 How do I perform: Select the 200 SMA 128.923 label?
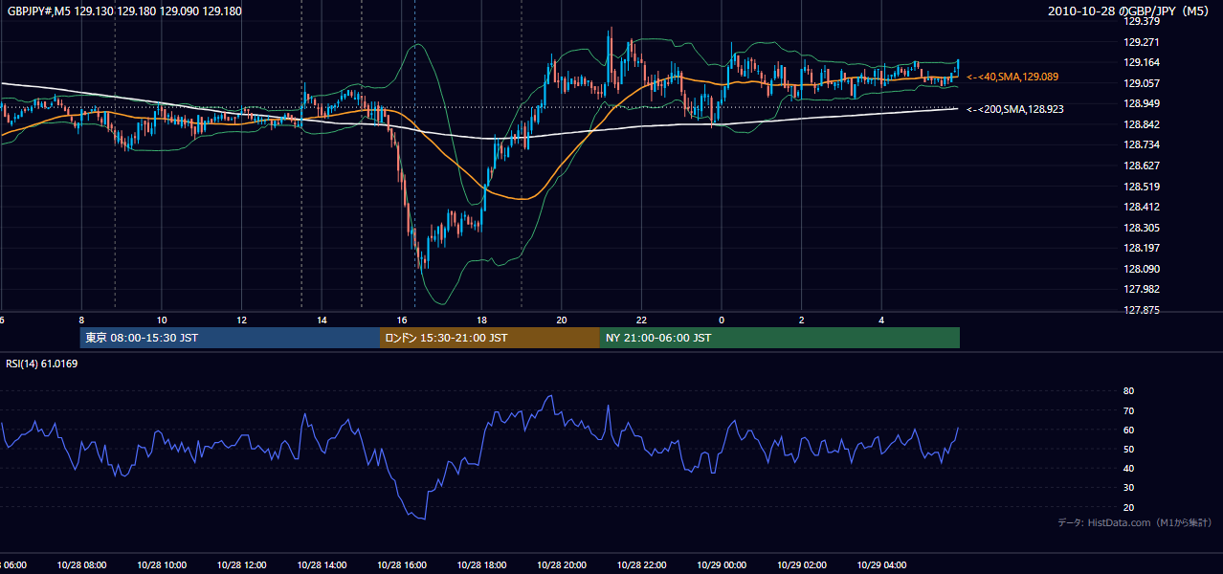pos(1015,109)
